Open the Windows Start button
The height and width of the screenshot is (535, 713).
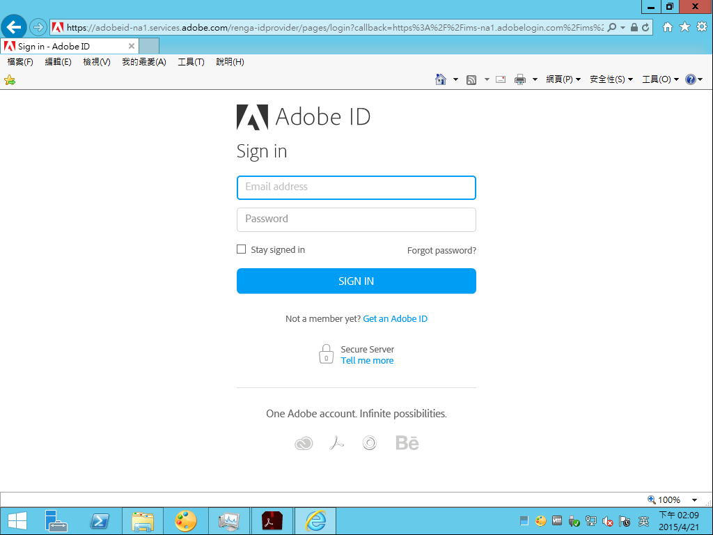17,521
